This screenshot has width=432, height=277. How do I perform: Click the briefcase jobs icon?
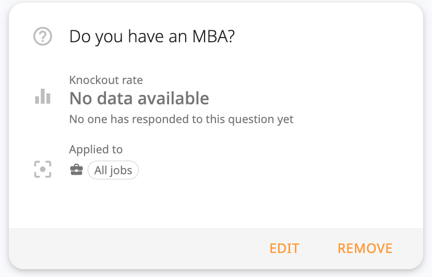click(x=77, y=170)
